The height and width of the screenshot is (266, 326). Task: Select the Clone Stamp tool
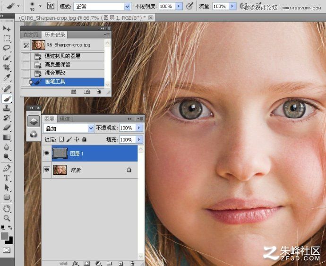pos(7,108)
